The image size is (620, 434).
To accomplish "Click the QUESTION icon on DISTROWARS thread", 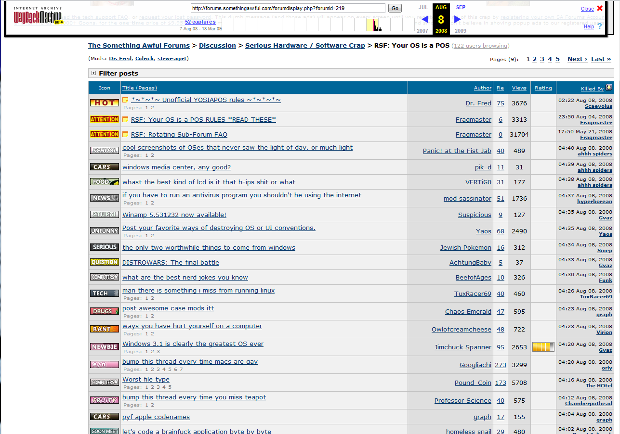I will (105, 262).
